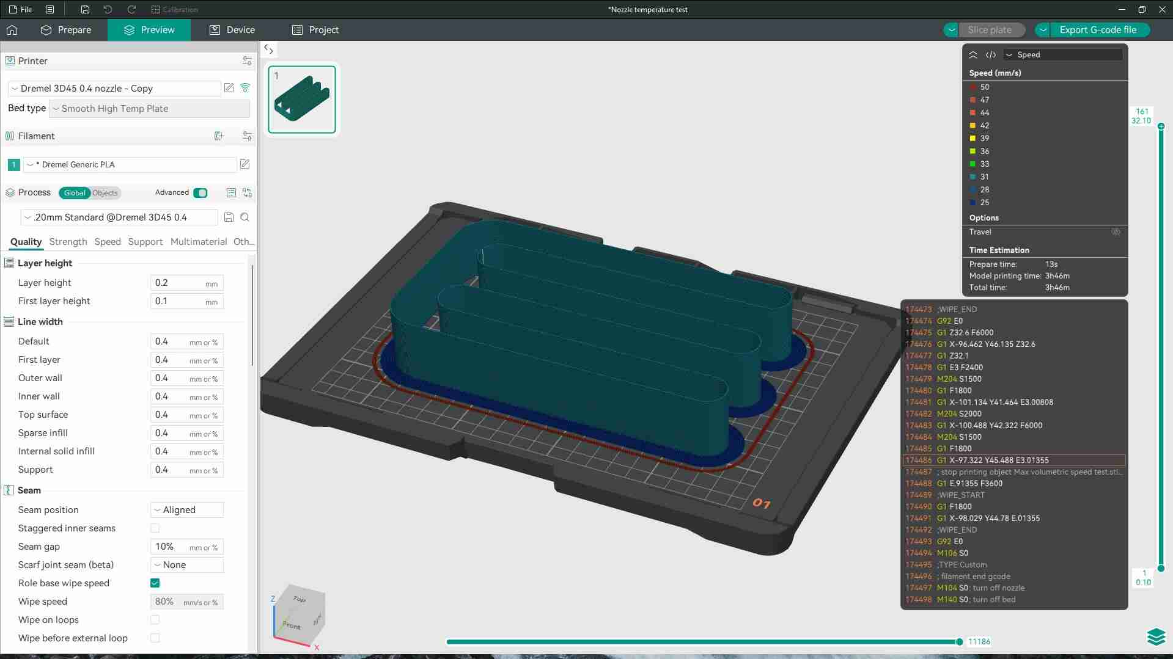Click the compare presets icon
The width and height of the screenshot is (1173, 659).
coord(248,193)
